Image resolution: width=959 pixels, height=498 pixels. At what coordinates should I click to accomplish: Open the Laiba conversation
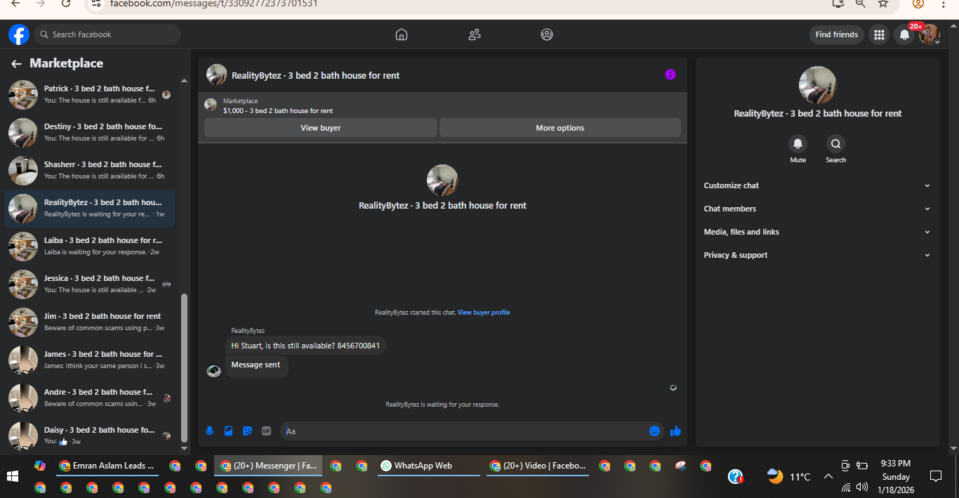[90, 246]
